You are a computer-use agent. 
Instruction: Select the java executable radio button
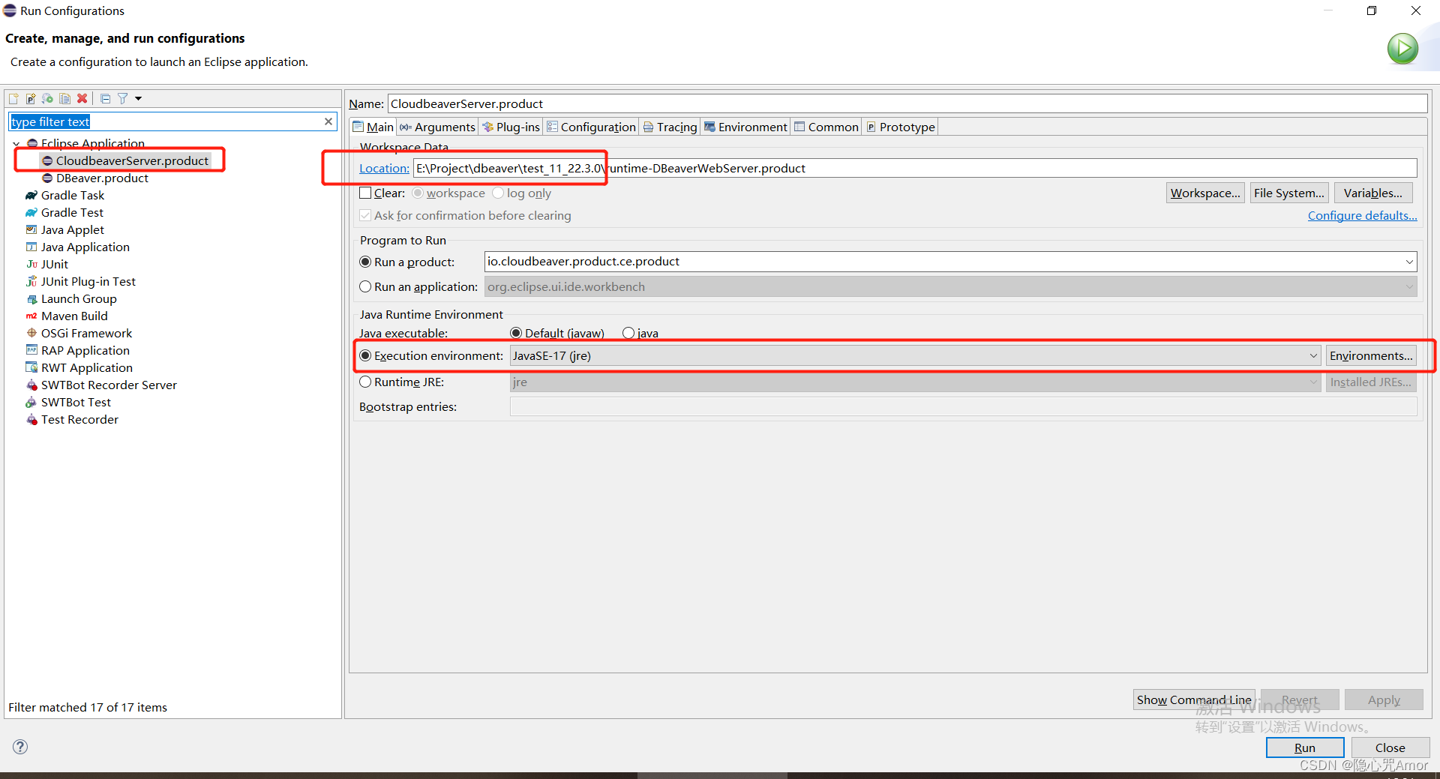coord(628,333)
